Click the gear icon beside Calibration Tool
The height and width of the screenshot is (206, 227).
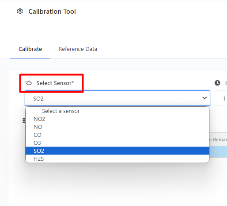[20, 12]
